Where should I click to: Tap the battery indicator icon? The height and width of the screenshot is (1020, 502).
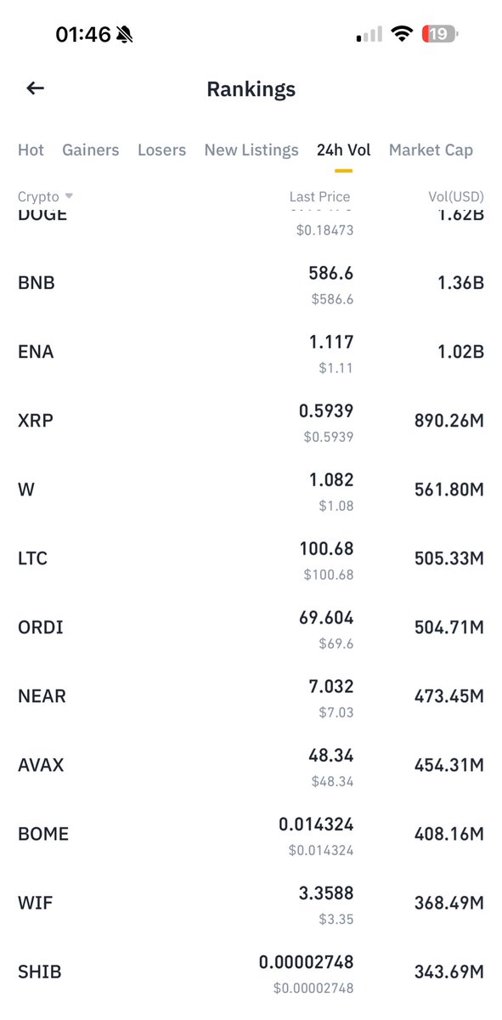pos(442,35)
